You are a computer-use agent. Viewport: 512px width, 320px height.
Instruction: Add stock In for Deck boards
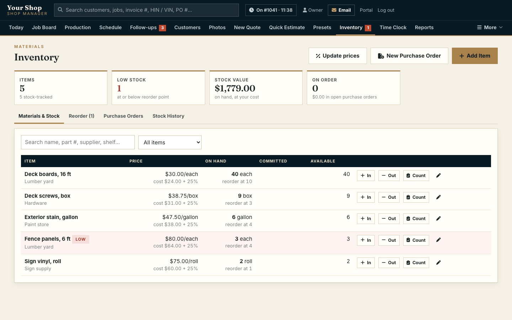(x=366, y=176)
